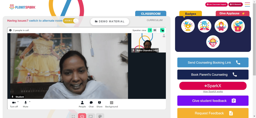Screen dimensions: 256x118
Task: Award the trophy badge
Action: 188,26
